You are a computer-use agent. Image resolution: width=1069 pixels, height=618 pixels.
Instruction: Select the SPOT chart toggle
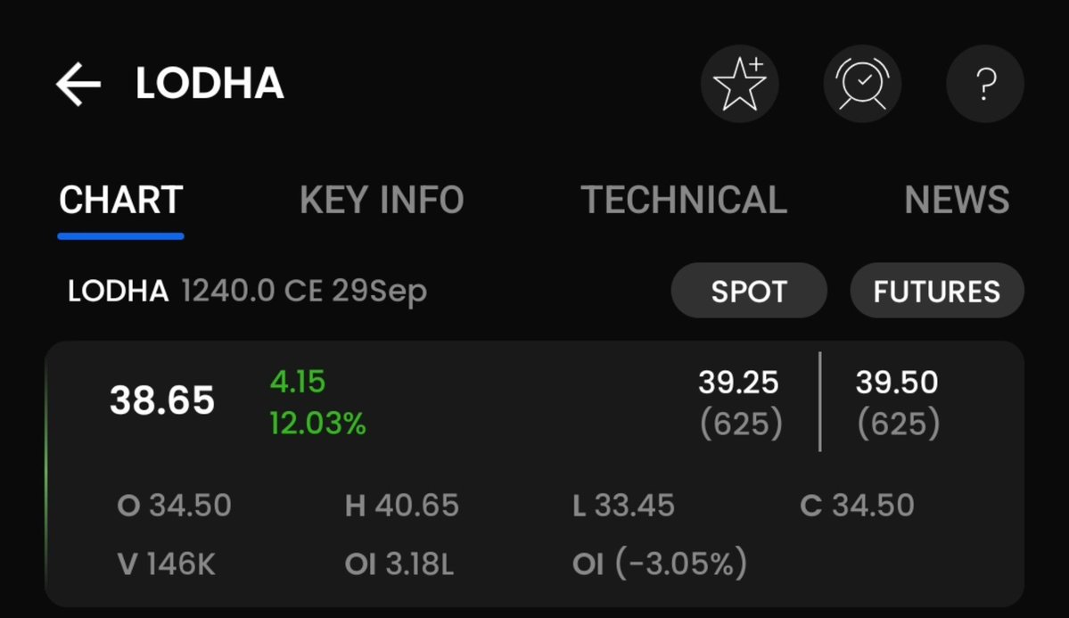(x=749, y=291)
